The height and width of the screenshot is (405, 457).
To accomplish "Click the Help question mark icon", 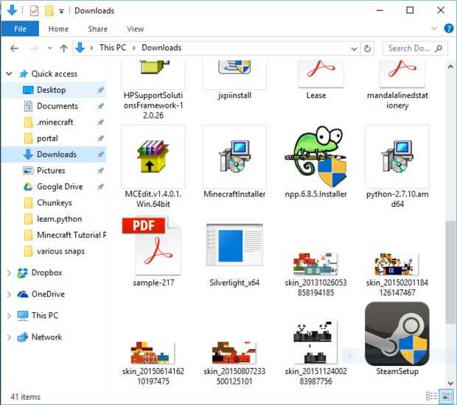I will [x=449, y=29].
